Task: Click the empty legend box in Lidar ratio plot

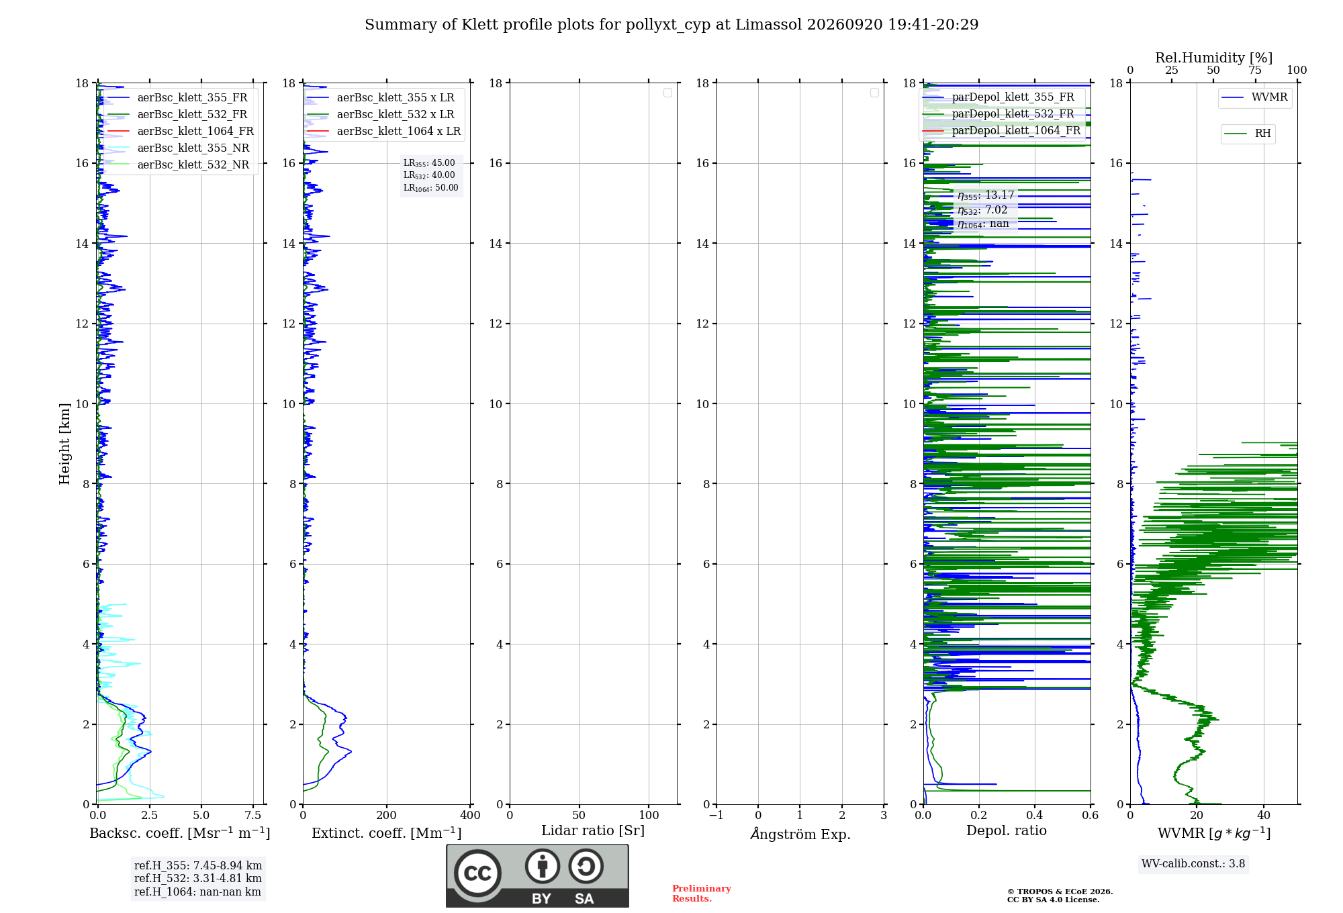Action: tap(667, 93)
